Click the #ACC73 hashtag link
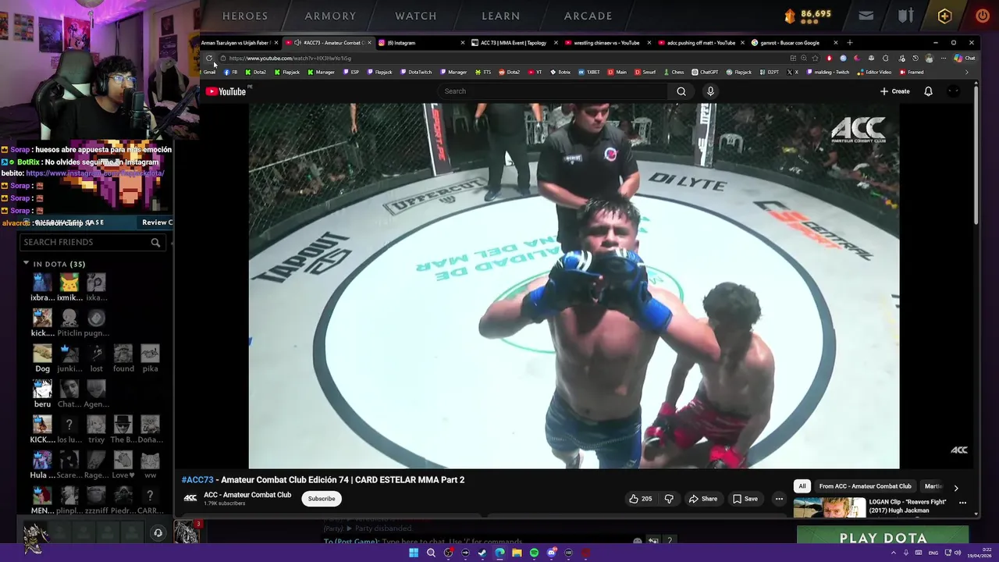This screenshot has width=999, height=562. coord(197,480)
